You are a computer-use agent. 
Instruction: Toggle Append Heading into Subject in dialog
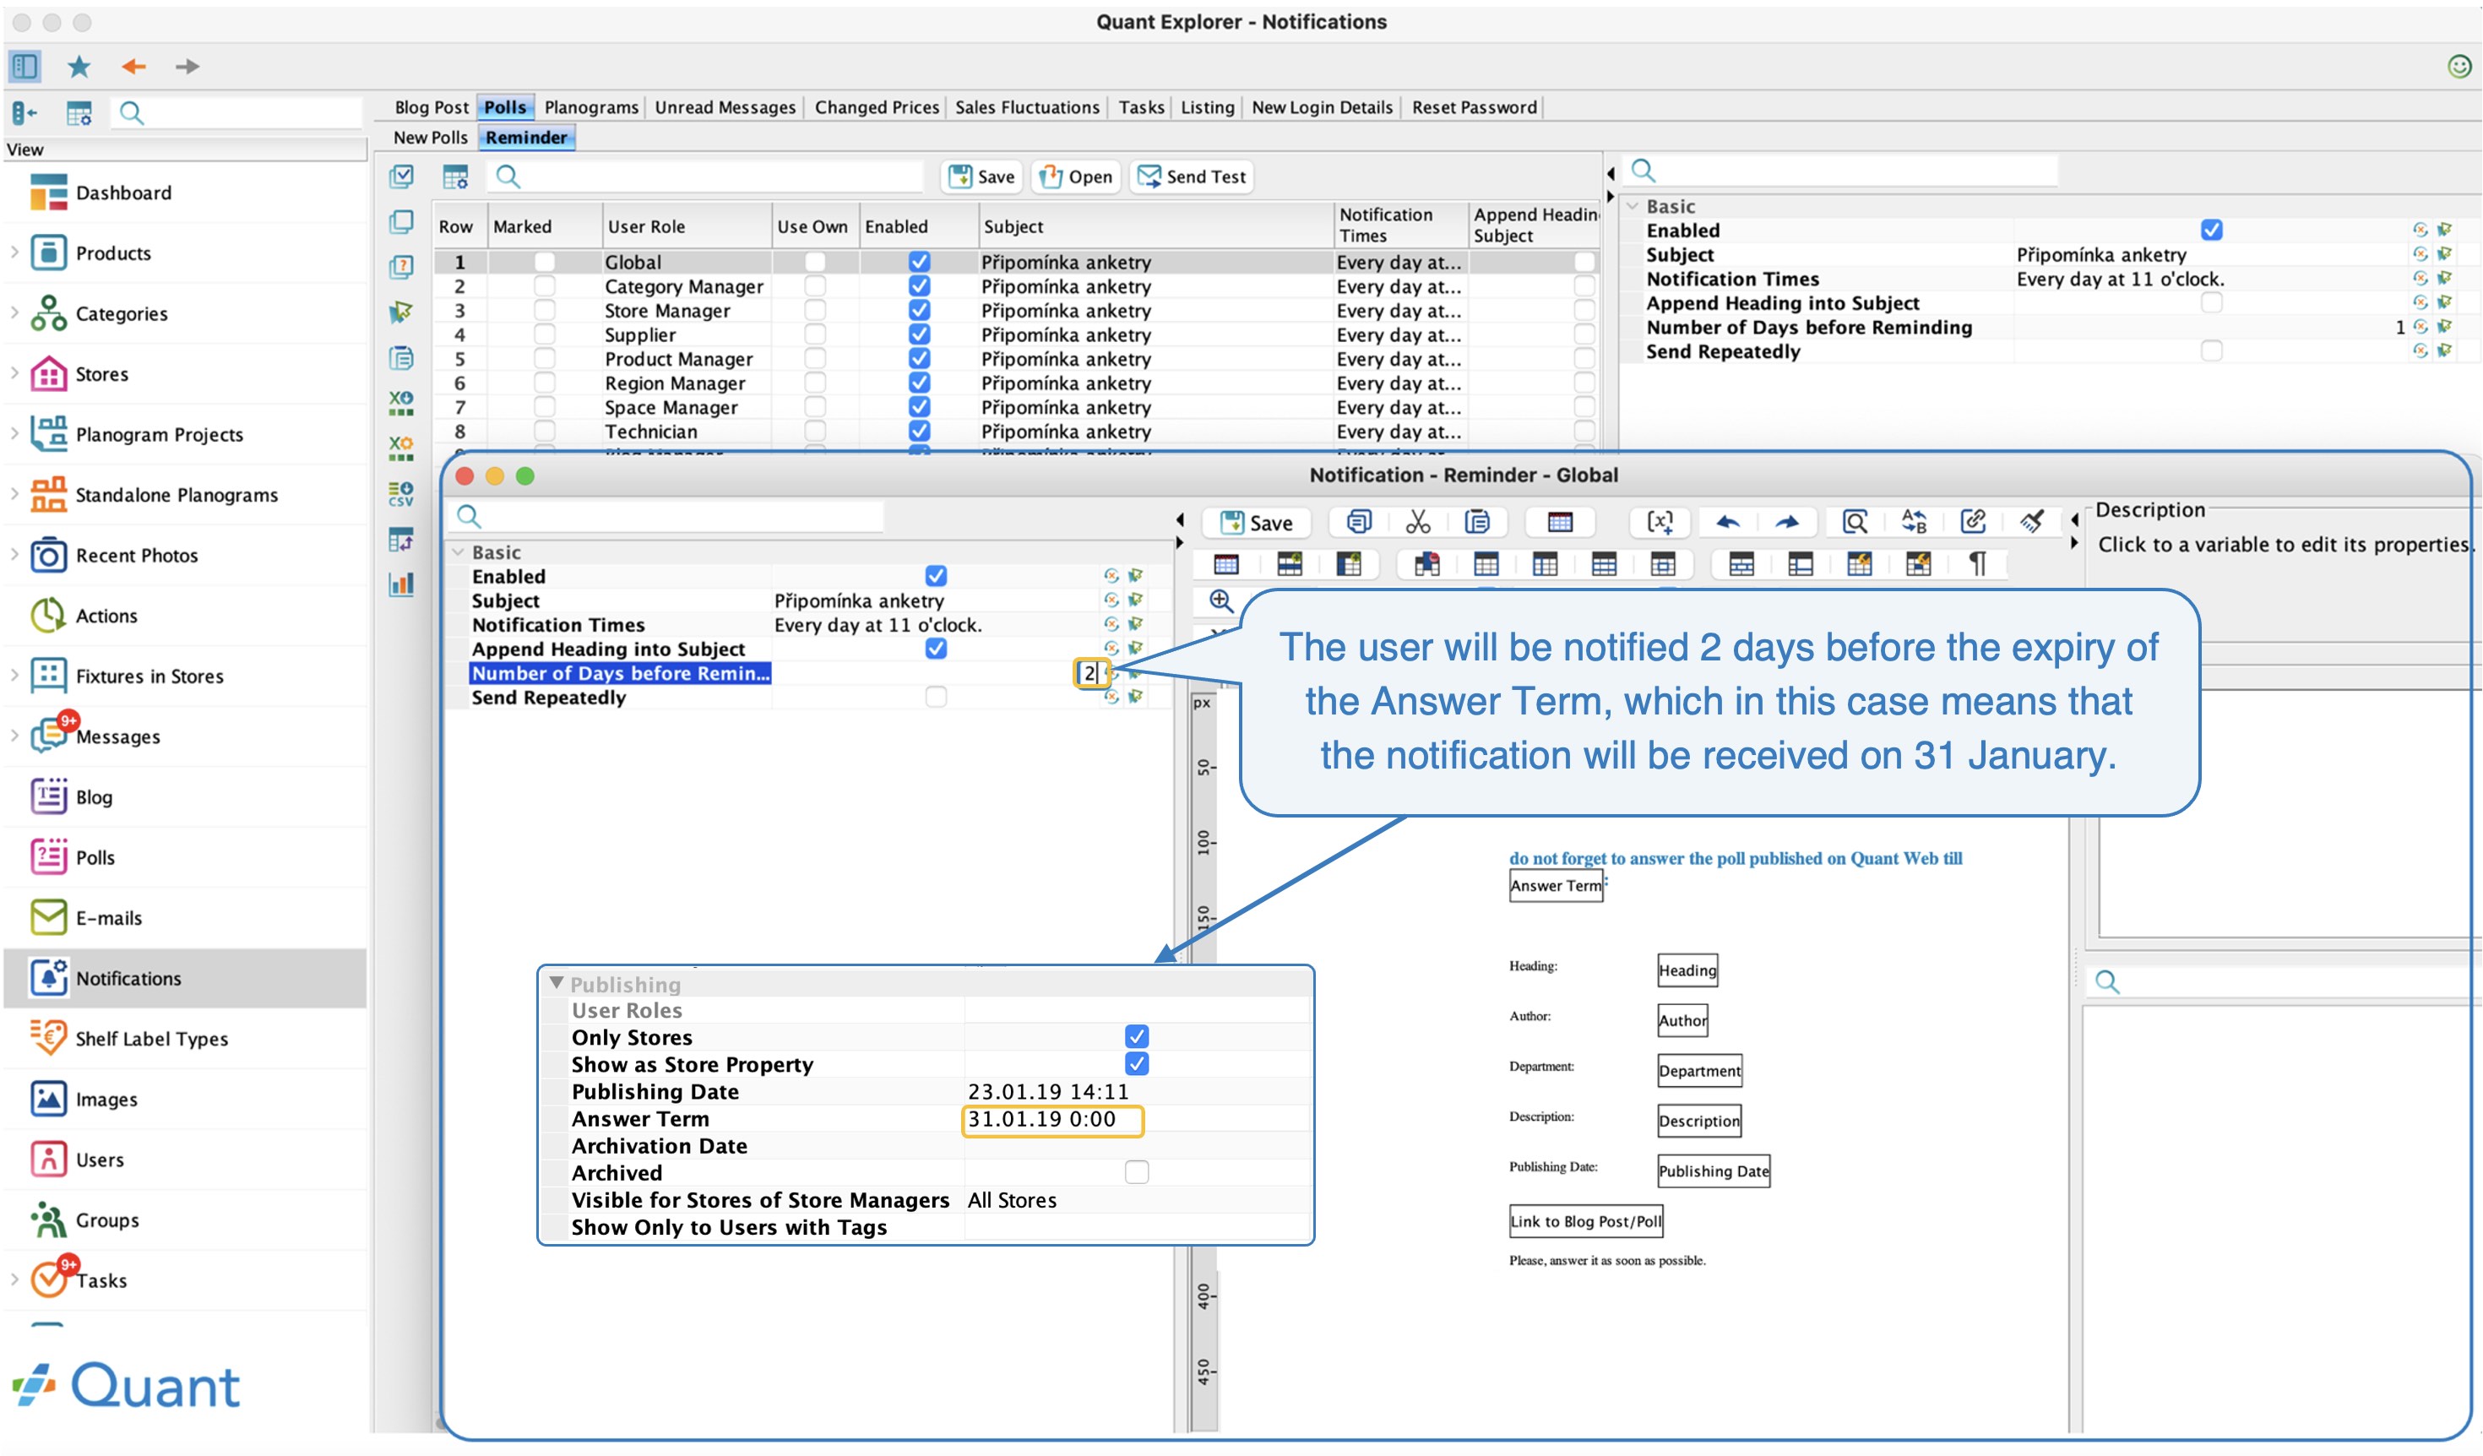pyautogui.click(x=936, y=649)
